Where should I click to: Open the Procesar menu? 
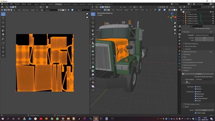(17, 4)
